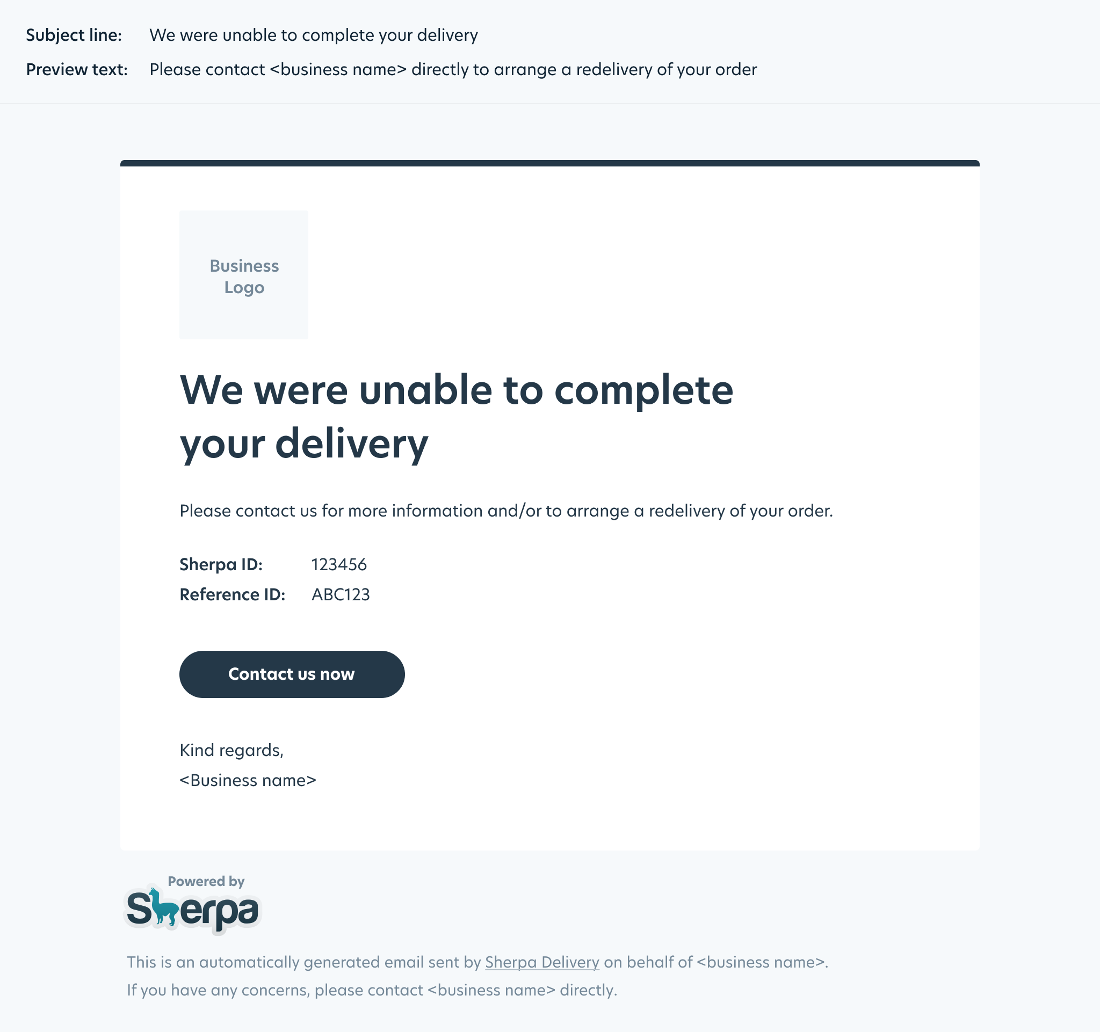Click the 'Kind regards,' sign-off text
Viewport: 1100px width, 1032px height.
231,751
